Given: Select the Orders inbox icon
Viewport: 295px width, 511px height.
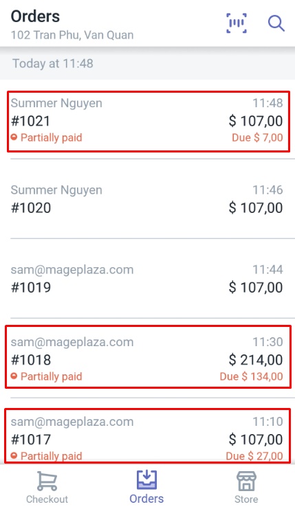Looking at the screenshot, I should pos(146,479).
